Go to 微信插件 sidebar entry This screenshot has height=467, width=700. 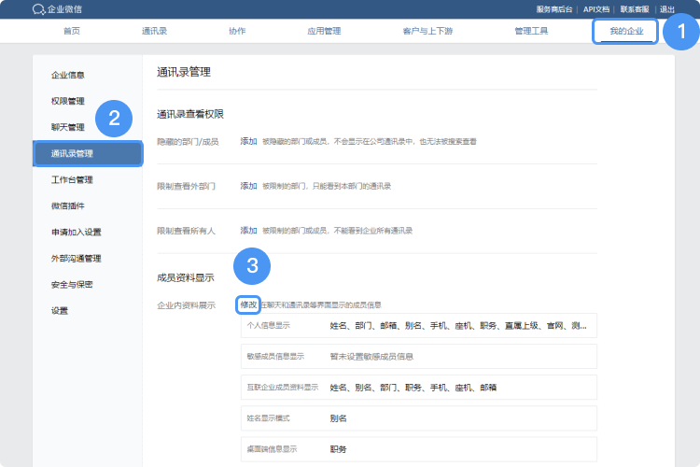tap(68, 206)
